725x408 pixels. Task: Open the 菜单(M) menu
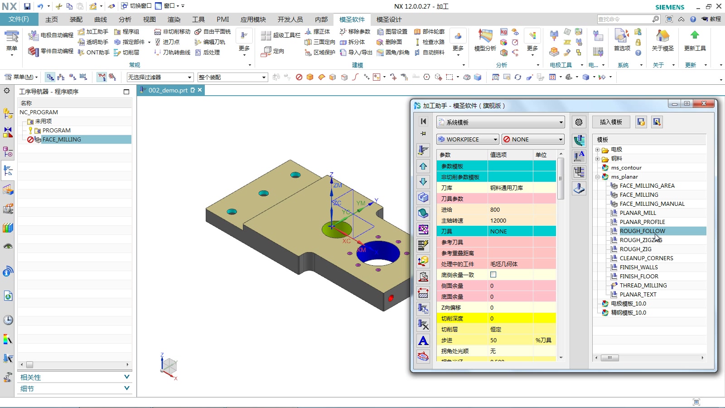point(21,77)
